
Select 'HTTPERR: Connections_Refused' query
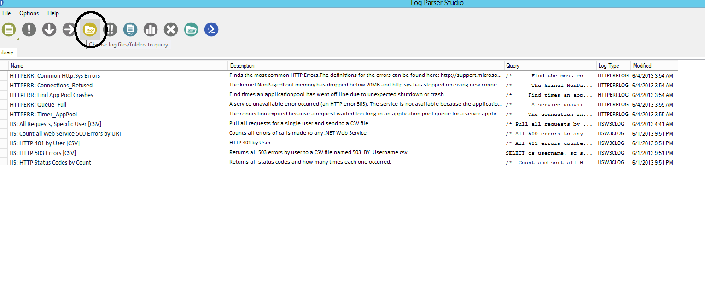(51, 86)
